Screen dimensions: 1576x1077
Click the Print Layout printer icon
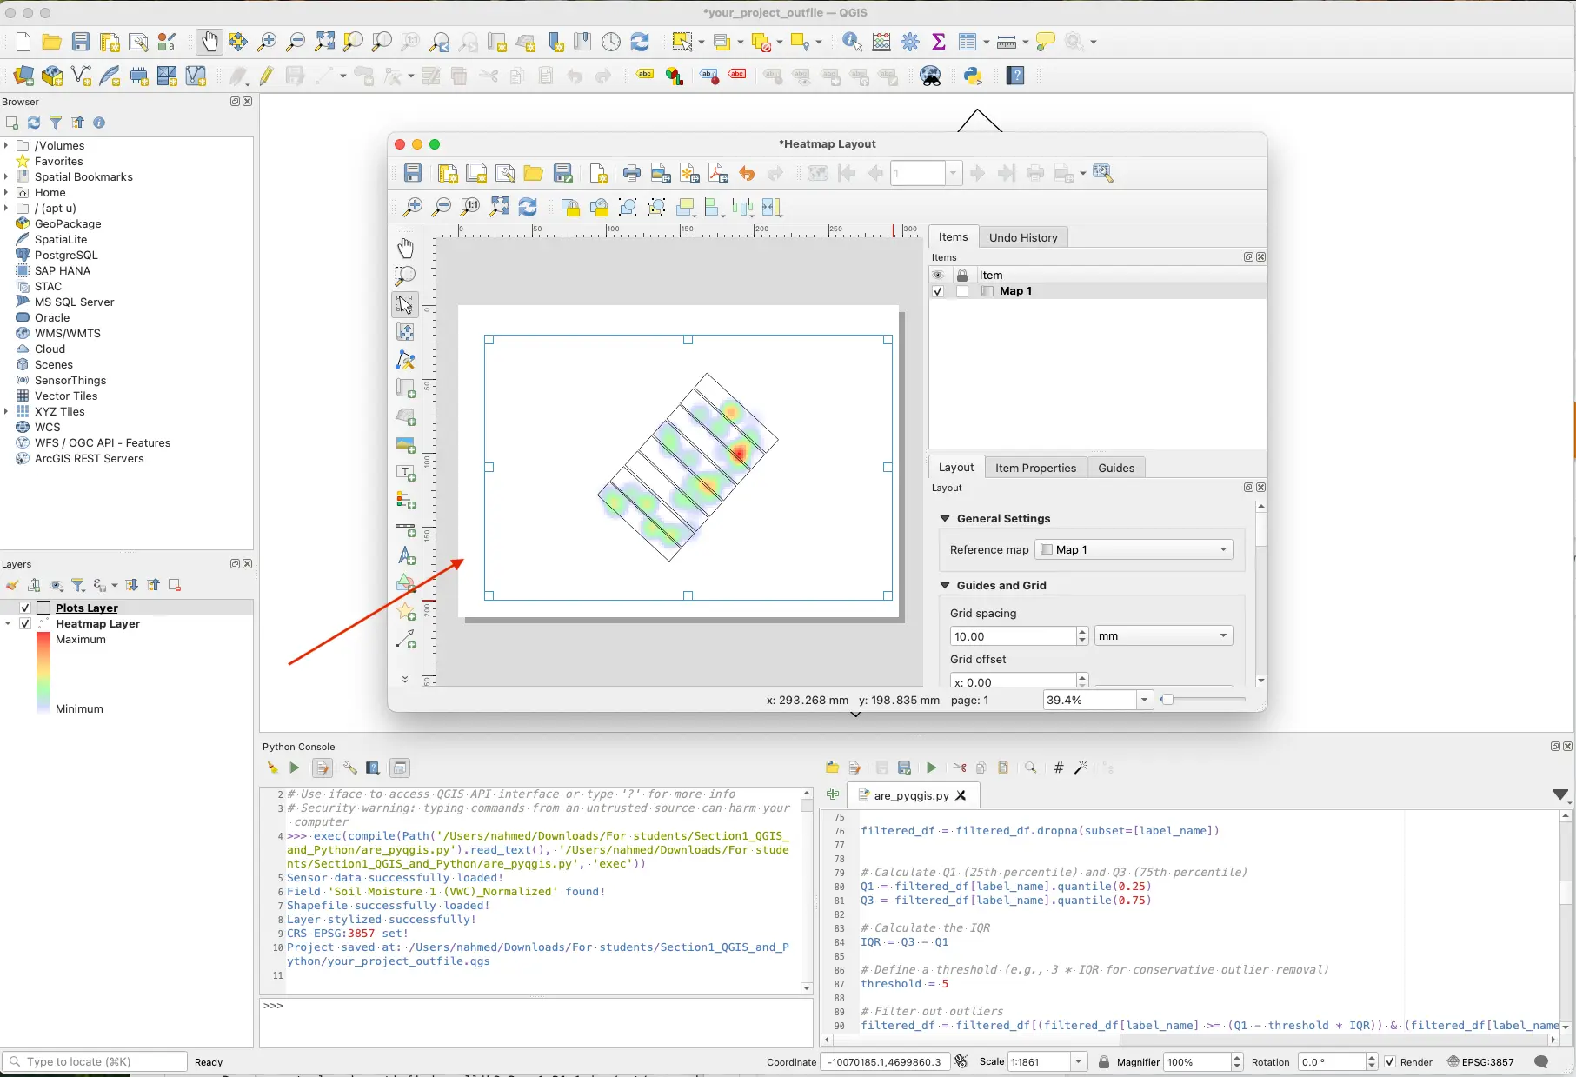pos(632,173)
